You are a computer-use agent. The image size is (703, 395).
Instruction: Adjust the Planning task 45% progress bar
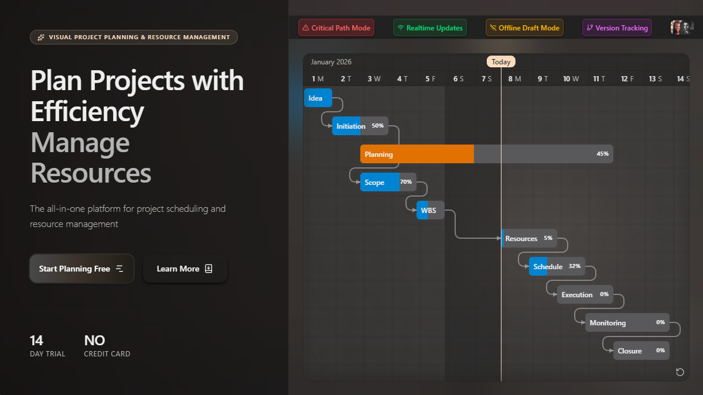pyautogui.click(x=544, y=153)
